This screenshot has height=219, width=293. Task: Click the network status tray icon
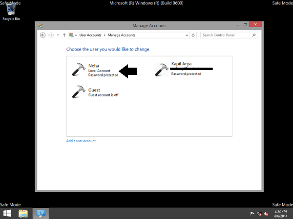pyautogui.click(x=259, y=214)
